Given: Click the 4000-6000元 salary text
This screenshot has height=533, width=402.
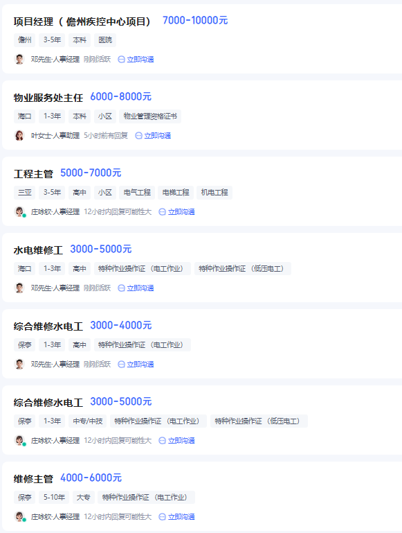Looking at the screenshot, I should pyautogui.click(x=91, y=478).
